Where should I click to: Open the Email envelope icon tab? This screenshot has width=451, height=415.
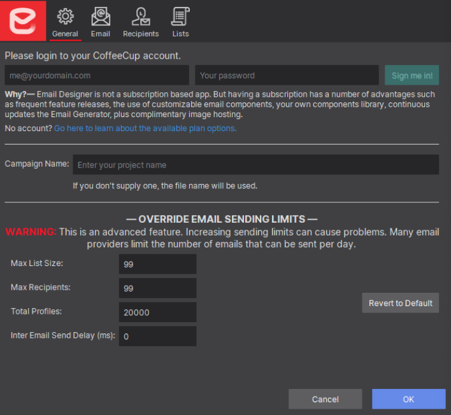(x=101, y=17)
